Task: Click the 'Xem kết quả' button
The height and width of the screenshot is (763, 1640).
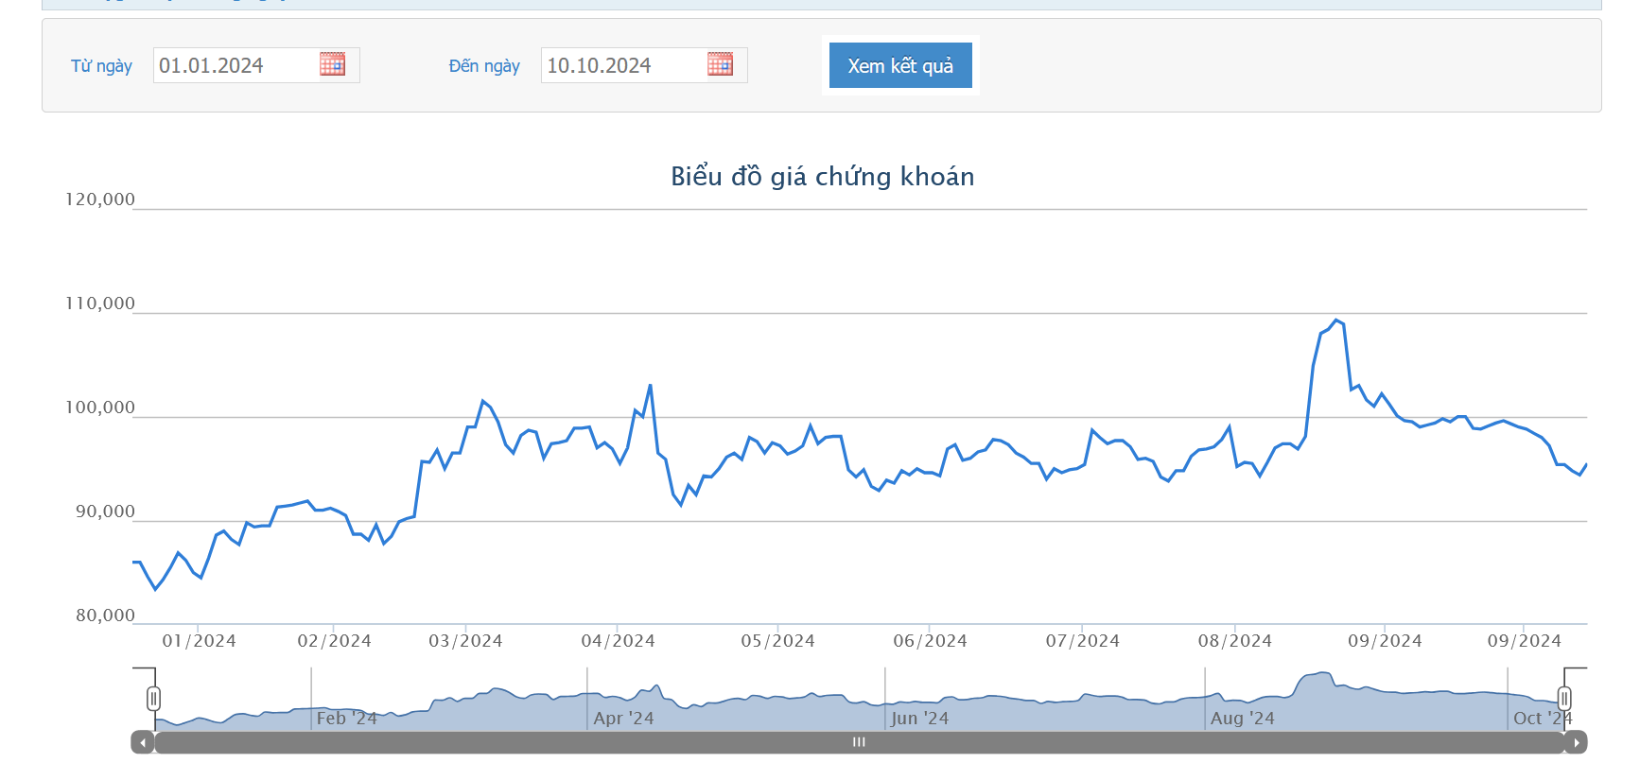Action: pyautogui.click(x=899, y=66)
